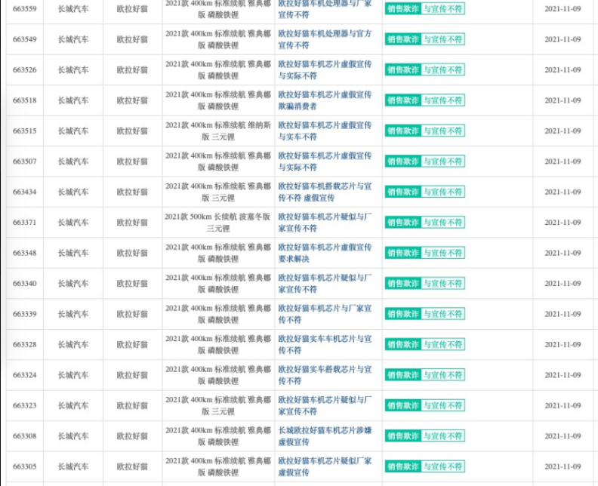Click the 欧拉好猫 series cell in row 663324
The image size is (598, 486).
(132, 375)
